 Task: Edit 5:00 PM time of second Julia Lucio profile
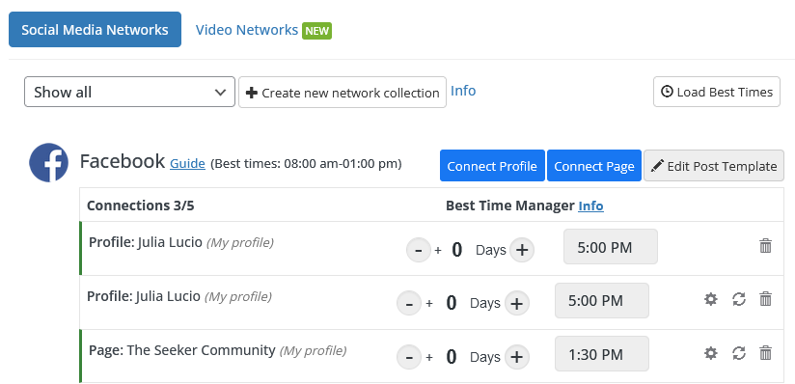(602, 300)
